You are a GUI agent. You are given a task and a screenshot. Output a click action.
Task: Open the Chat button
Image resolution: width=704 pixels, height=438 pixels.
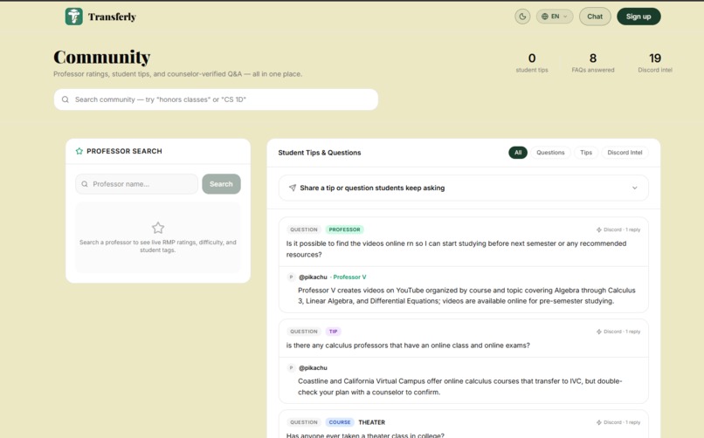pyautogui.click(x=595, y=17)
